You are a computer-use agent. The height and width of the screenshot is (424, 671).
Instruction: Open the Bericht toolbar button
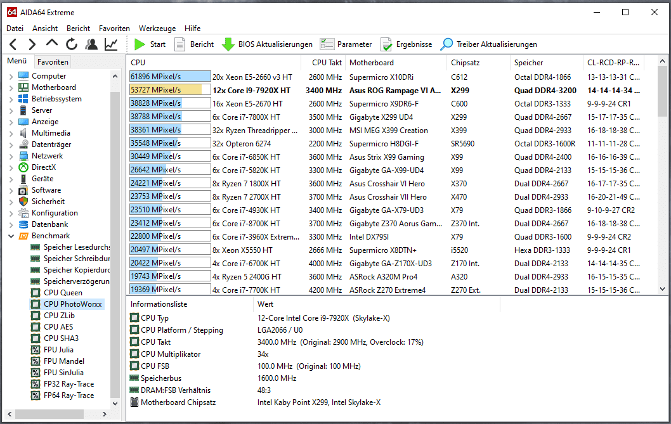[194, 44]
